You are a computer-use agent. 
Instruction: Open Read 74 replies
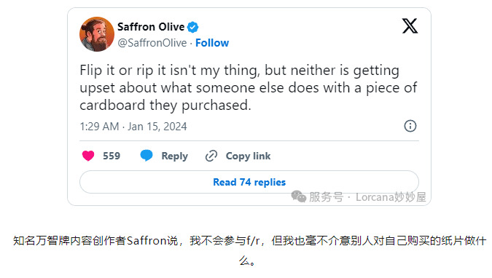click(249, 182)
